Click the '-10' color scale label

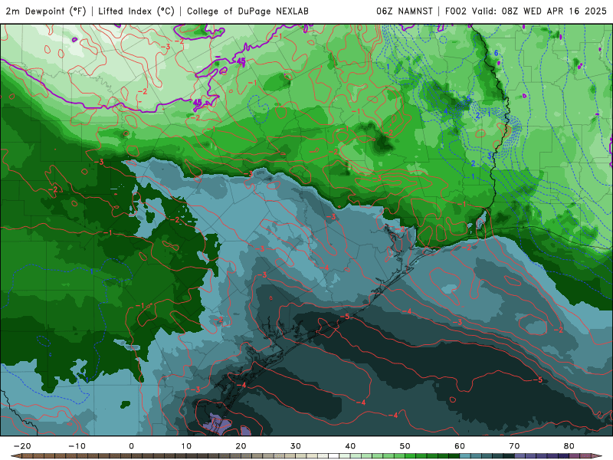[77, 446]
